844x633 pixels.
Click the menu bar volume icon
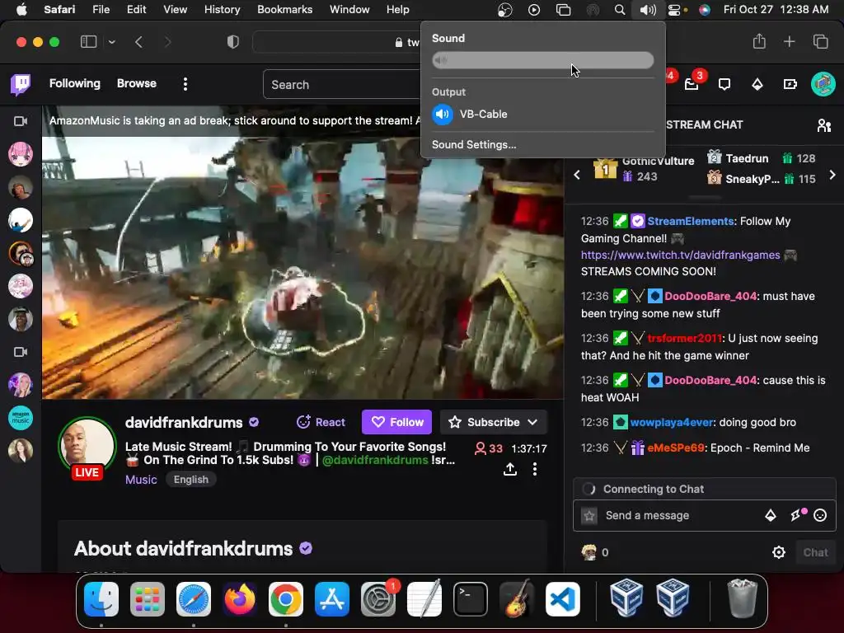coord(648,10)
